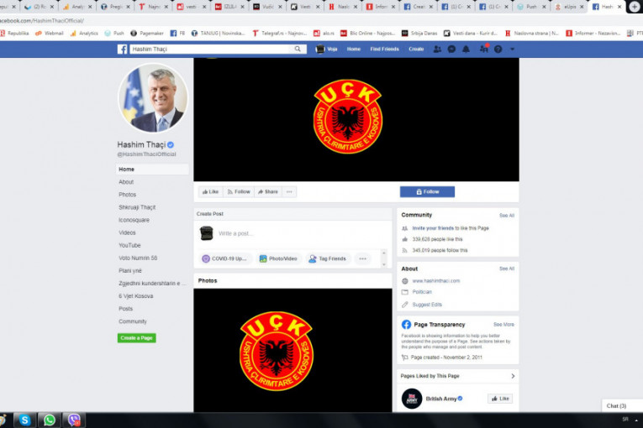Open the About section in sidebar
Screen dimensions: 643x428
[x=126, y=182]
